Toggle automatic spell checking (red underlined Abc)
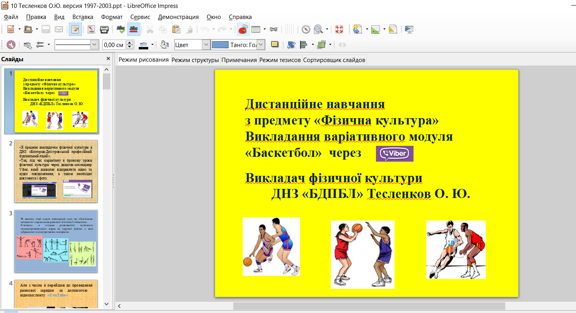The image size is (576, 313). 134,29
